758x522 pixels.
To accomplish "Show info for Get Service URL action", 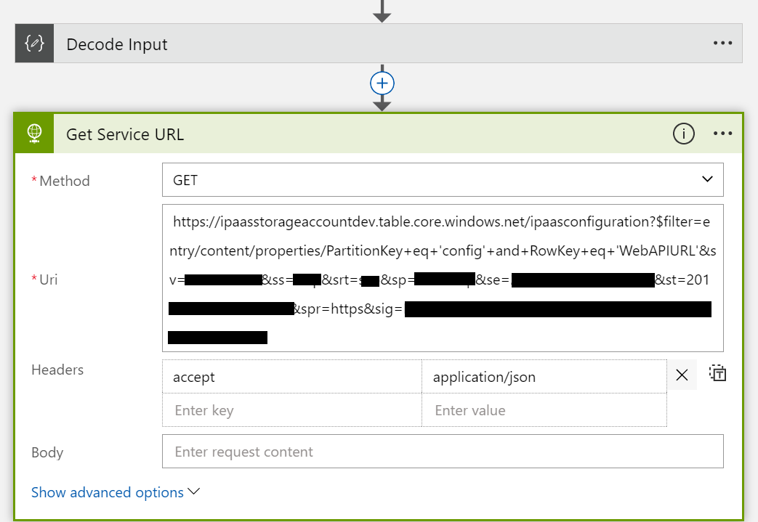I will tap(683, 134).
